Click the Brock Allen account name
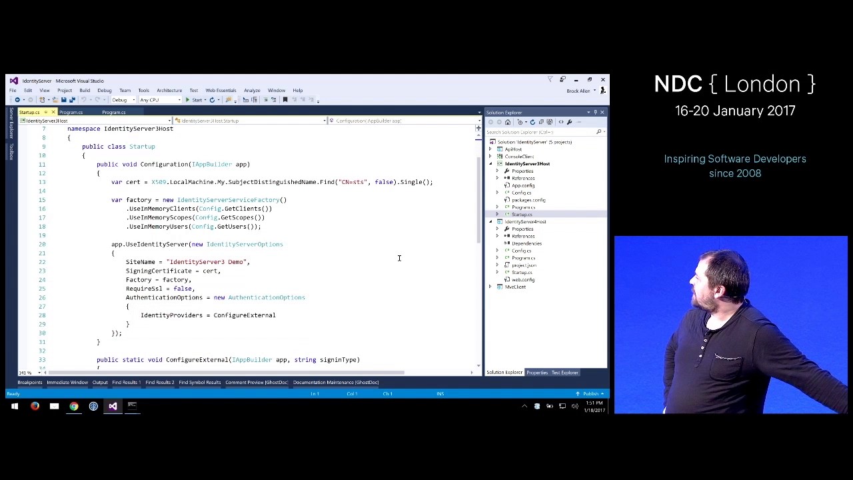This screenshot has width=853, height=480. 578,91
